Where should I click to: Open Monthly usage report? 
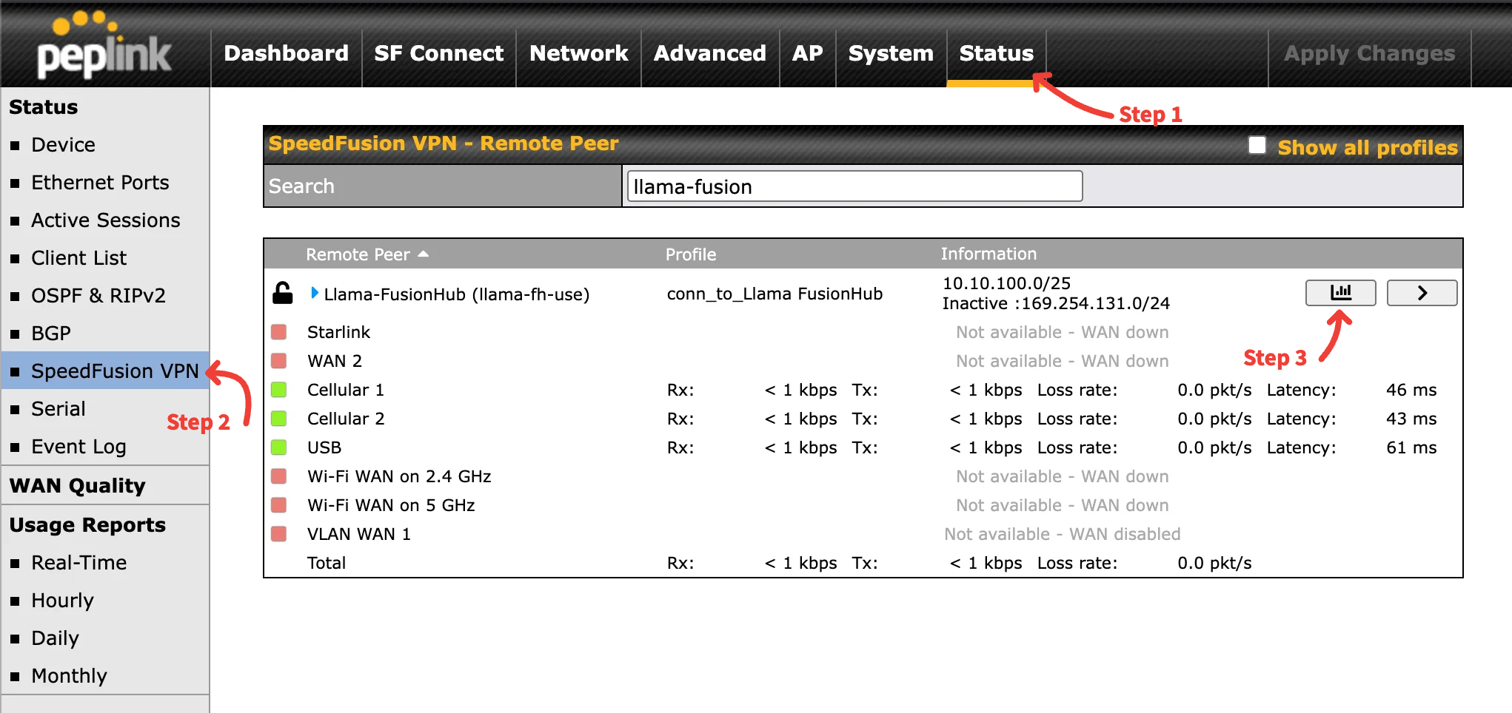tap(69, 676)
